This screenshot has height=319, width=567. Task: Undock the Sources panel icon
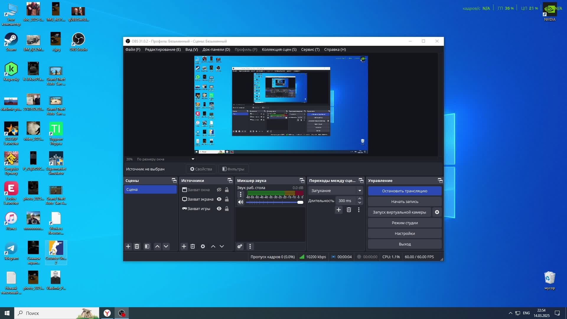(x=230, y=180)
